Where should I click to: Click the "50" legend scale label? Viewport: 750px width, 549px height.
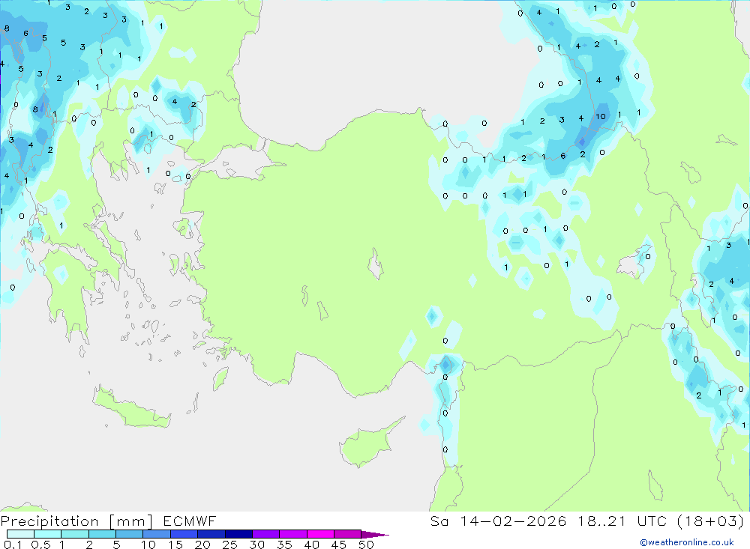coord(366,545)
